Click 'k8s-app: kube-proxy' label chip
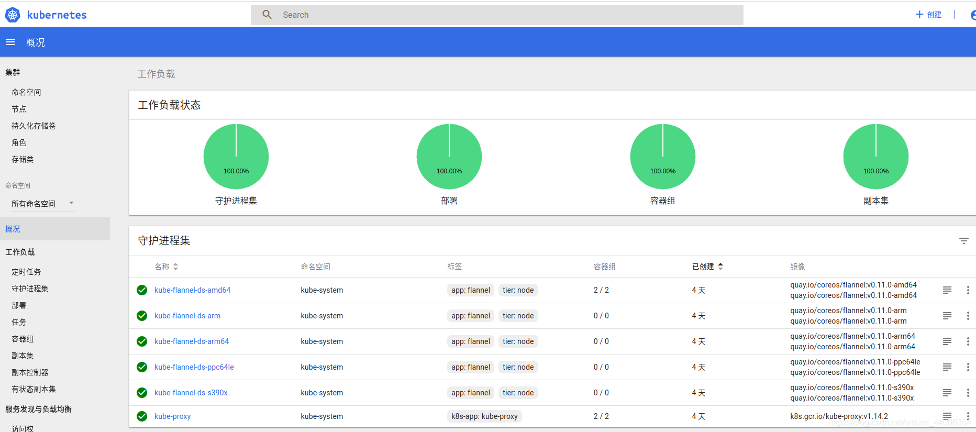976x432 pixels. coord(484,416)
